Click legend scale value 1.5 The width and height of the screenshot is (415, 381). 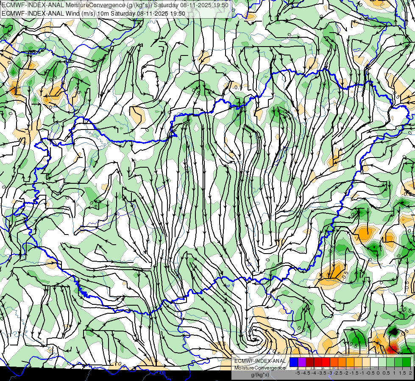click(402, 373)
